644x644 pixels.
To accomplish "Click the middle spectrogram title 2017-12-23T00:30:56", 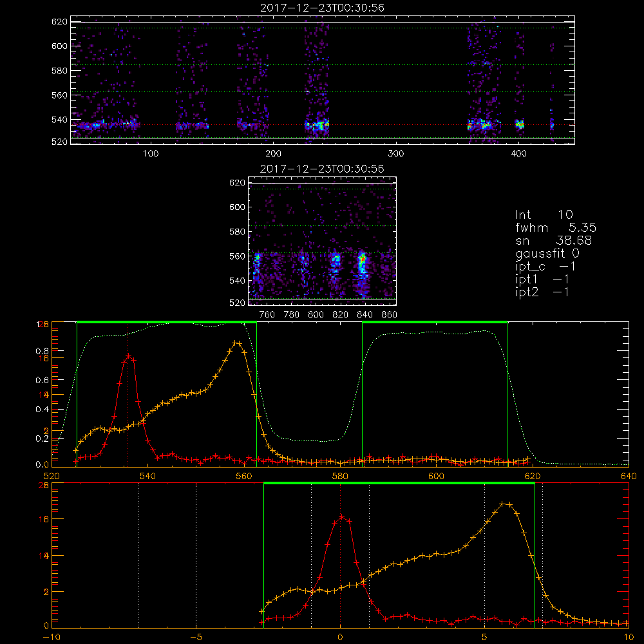I will tap(323, 169).
